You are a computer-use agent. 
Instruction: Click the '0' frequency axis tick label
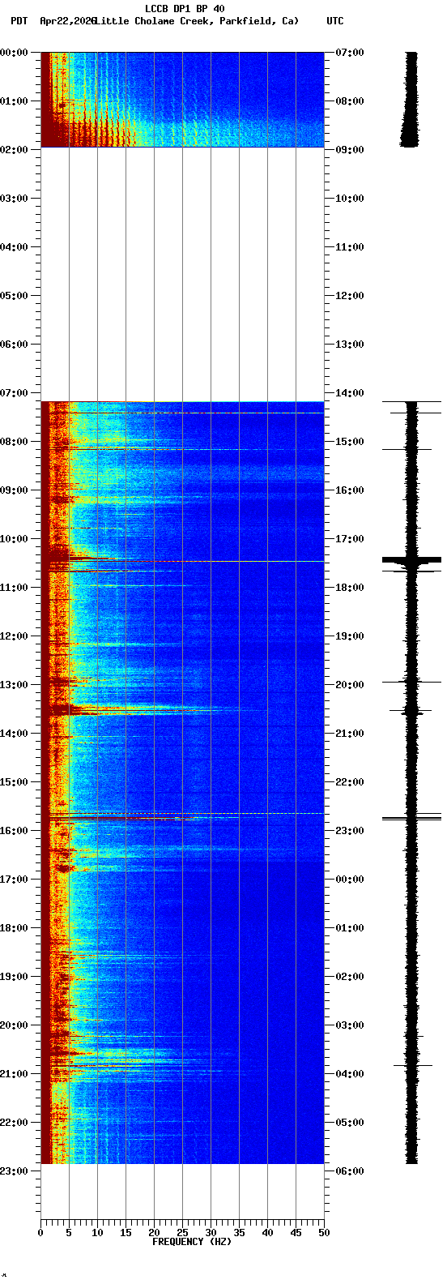point(40,1232)
